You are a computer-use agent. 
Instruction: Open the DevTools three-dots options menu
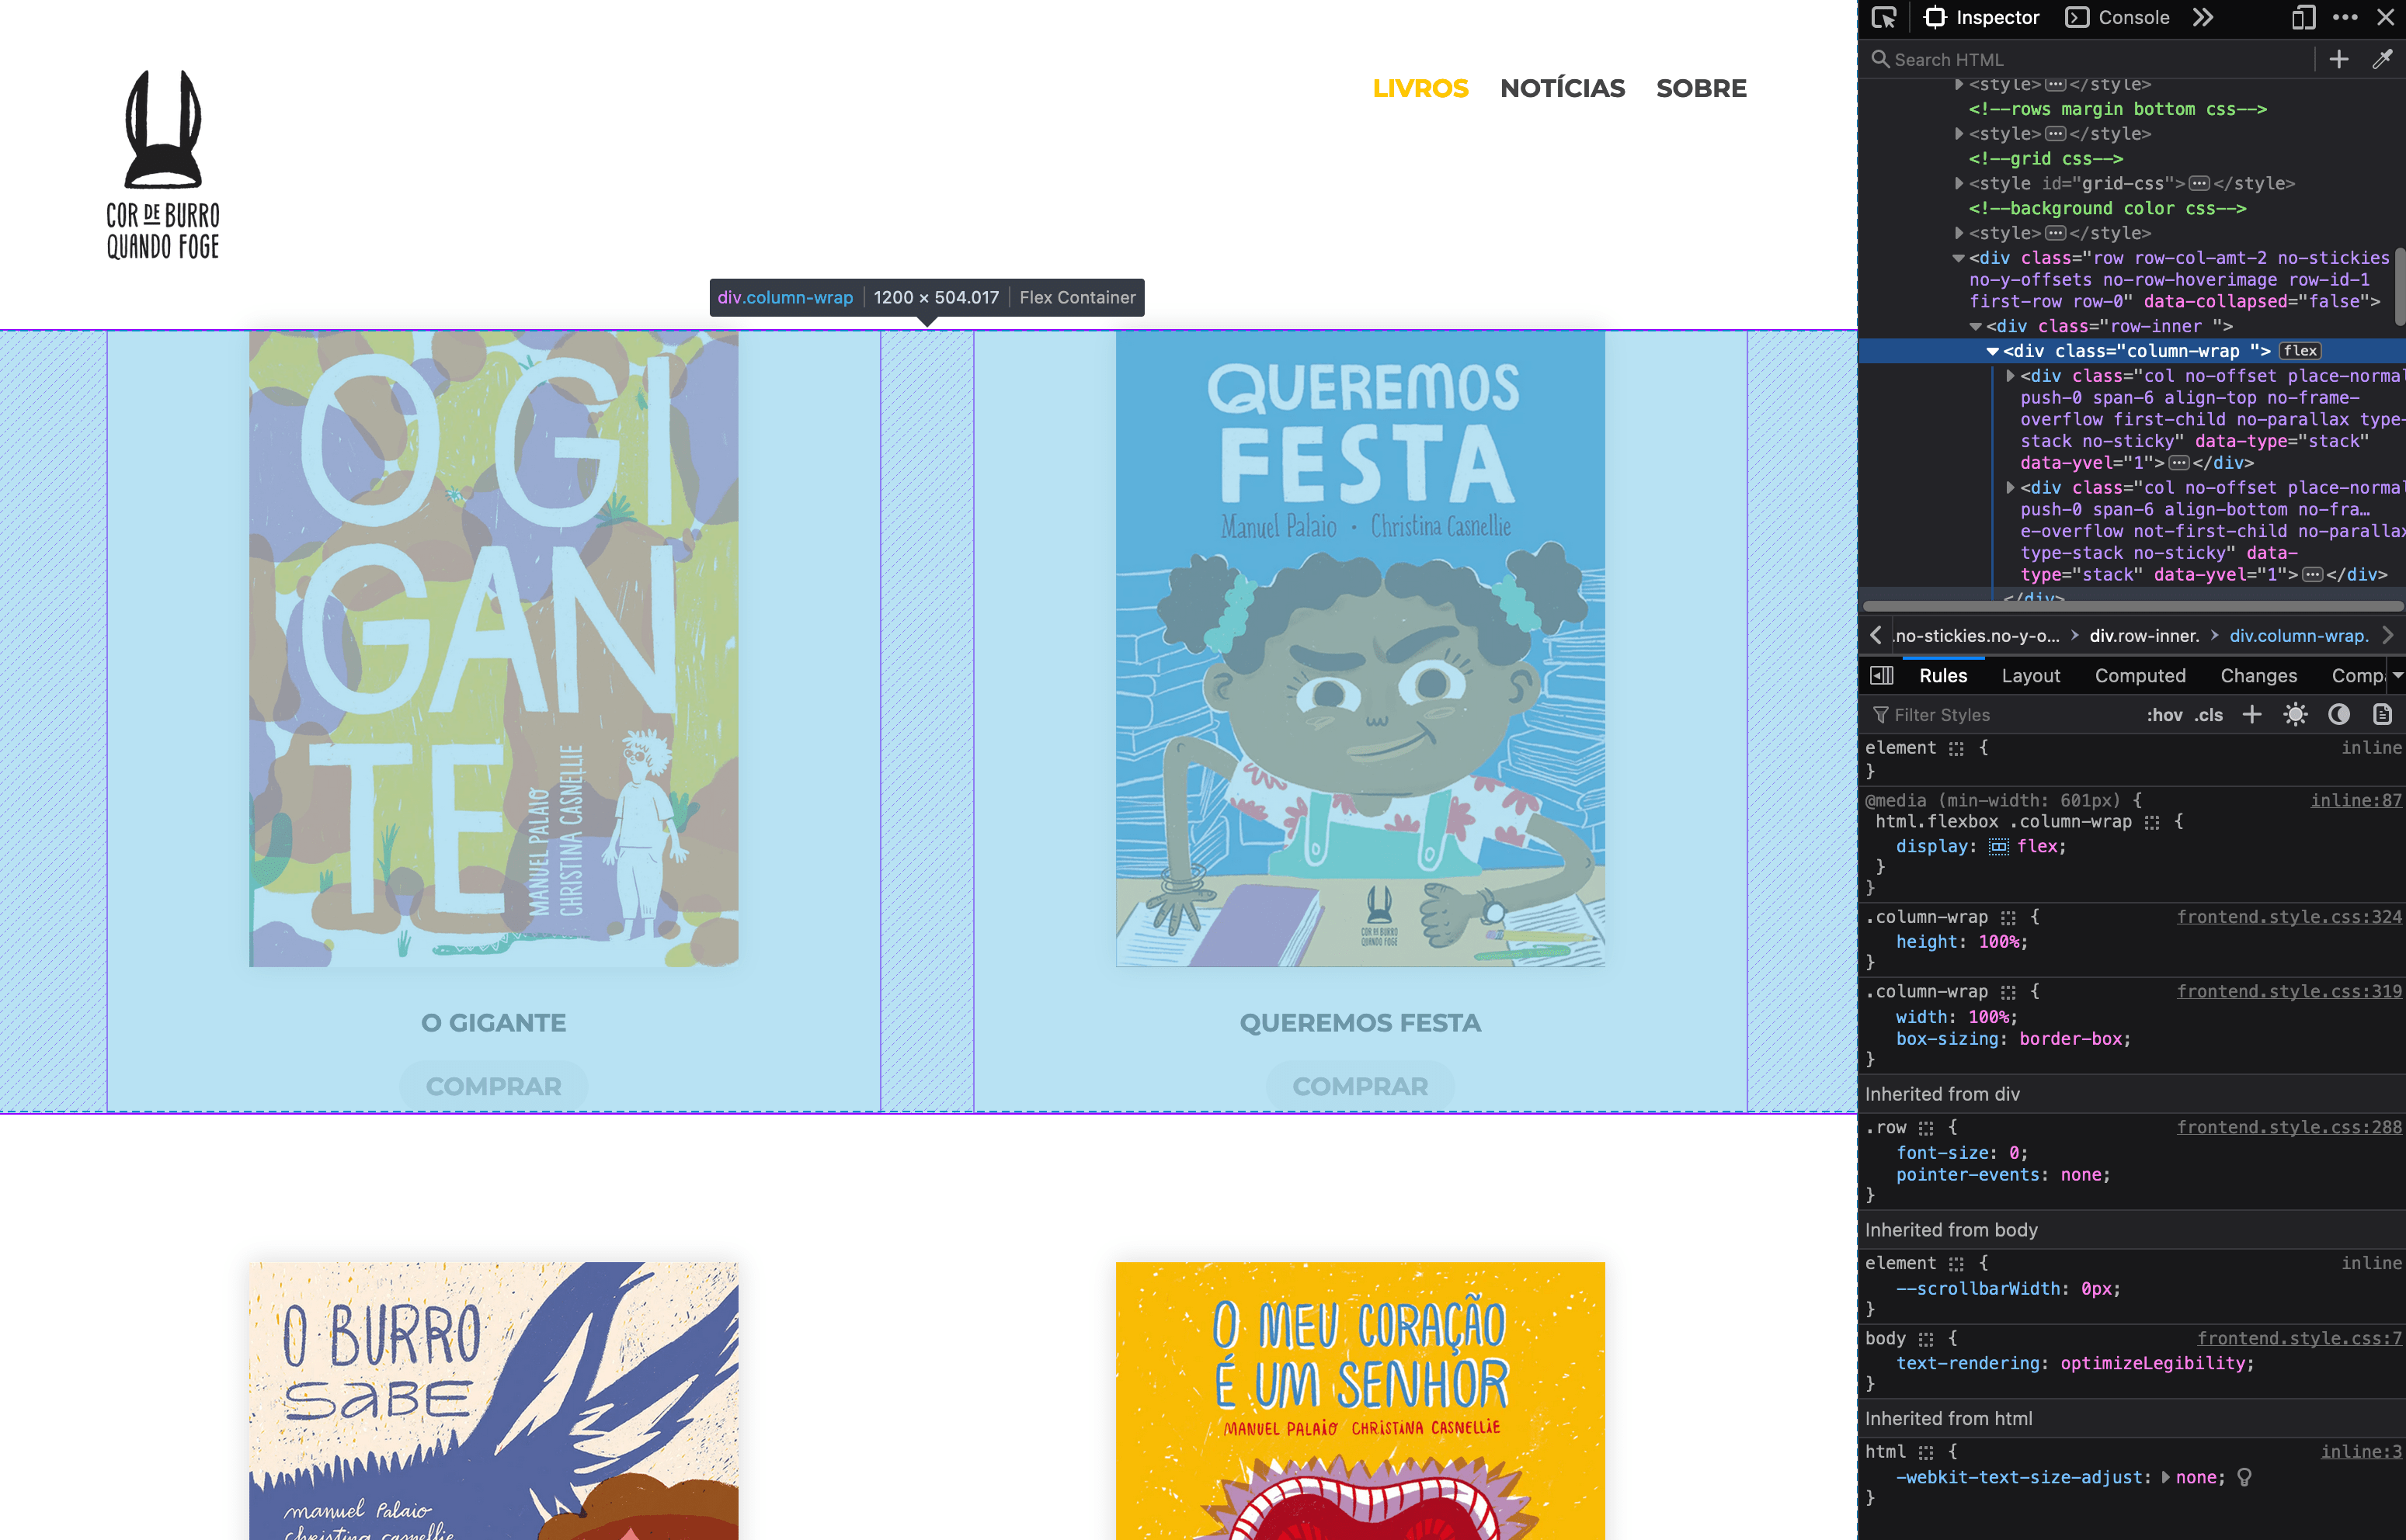2345,17
